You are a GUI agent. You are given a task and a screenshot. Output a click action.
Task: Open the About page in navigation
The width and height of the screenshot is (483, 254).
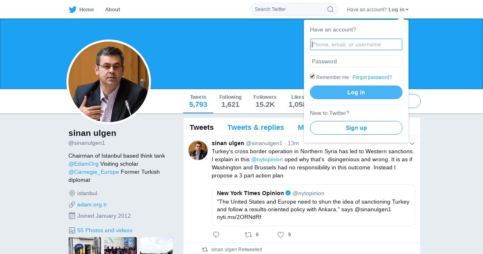[x=112, y=10]
